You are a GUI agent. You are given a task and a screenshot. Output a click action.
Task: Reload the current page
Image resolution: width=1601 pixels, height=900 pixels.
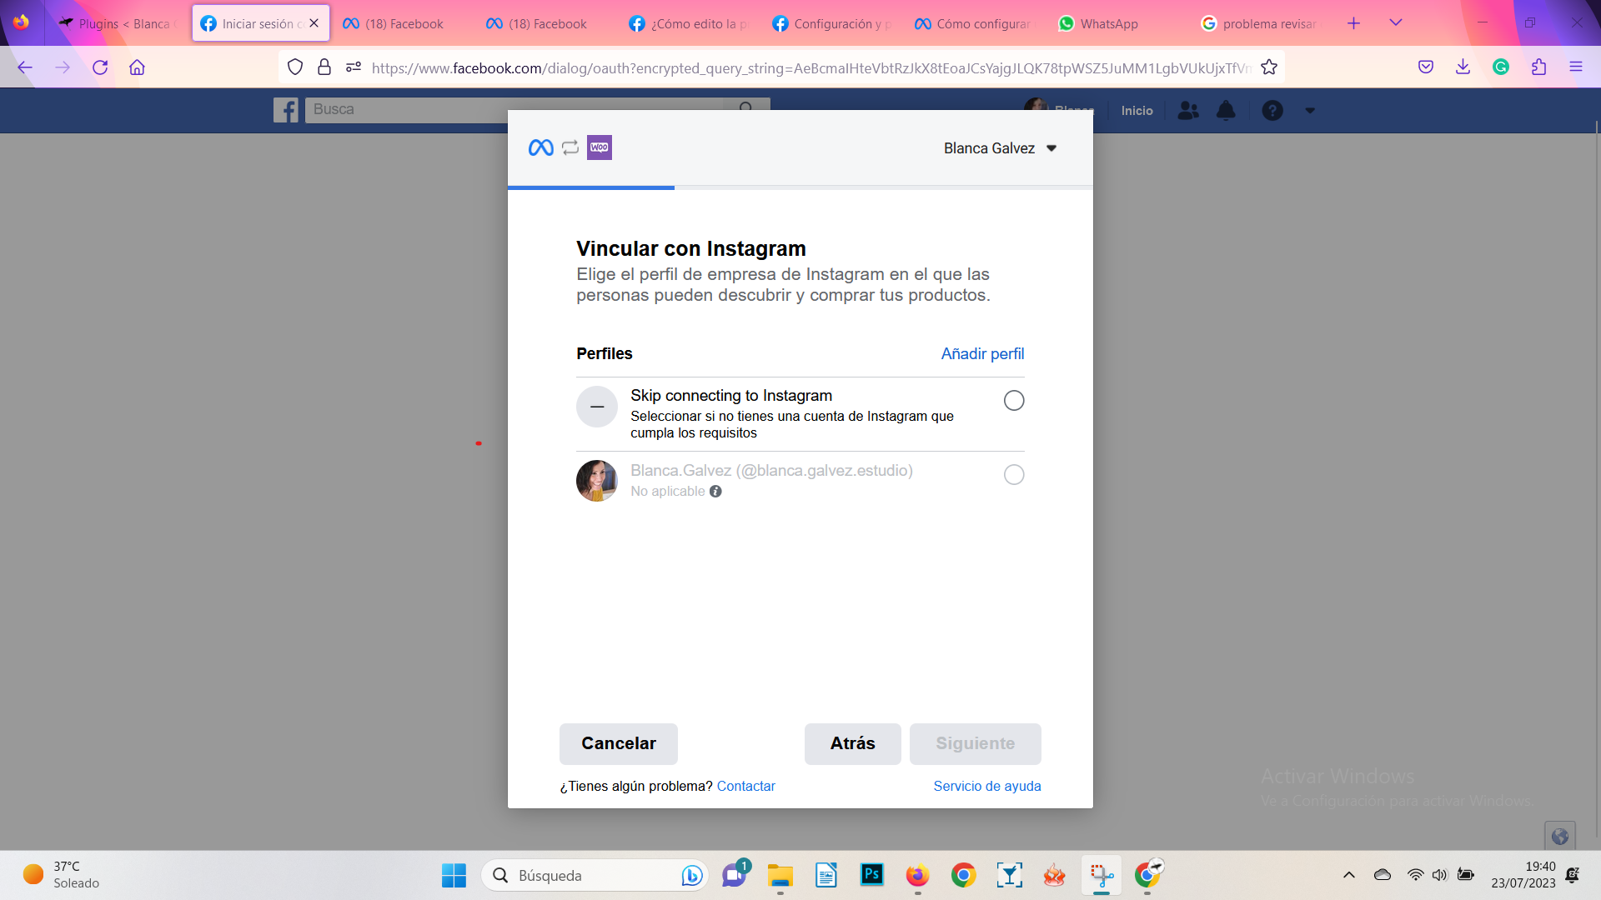point(100,67)
